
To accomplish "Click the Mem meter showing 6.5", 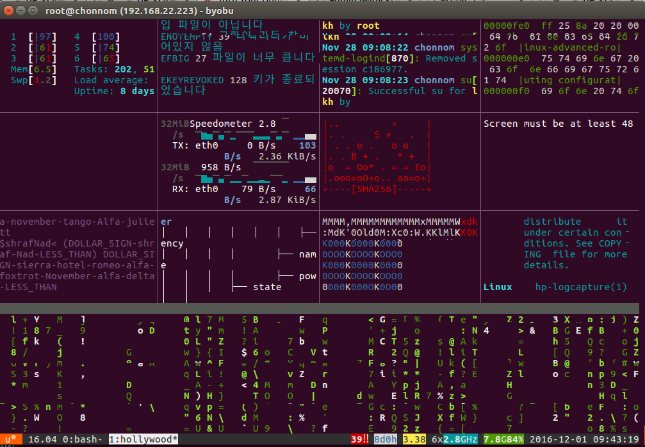I will tap(34, 69).
